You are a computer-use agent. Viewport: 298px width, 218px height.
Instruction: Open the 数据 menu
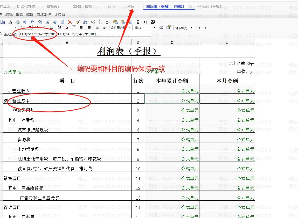(30, 14)
